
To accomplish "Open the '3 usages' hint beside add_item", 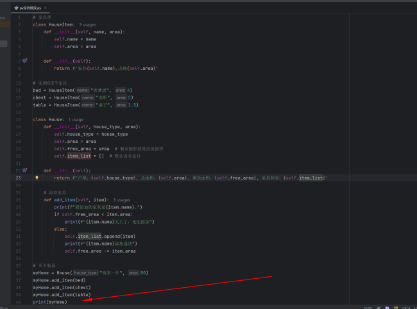I will [121, 200].
